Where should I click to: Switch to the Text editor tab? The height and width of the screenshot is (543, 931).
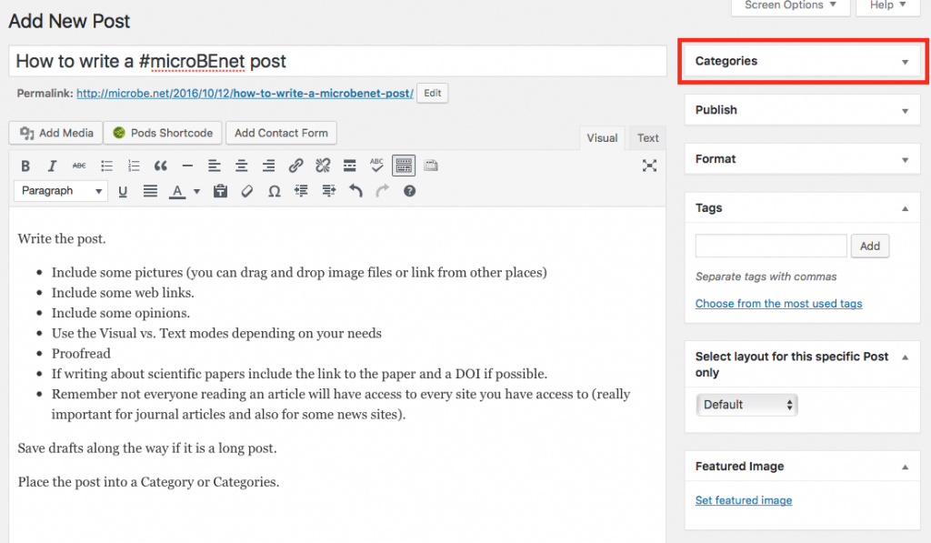[647, 138]
